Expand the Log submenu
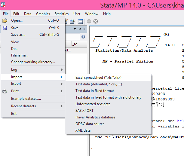Image resolution: width=184 pixels, height=156 pixels. coord(33,69)
